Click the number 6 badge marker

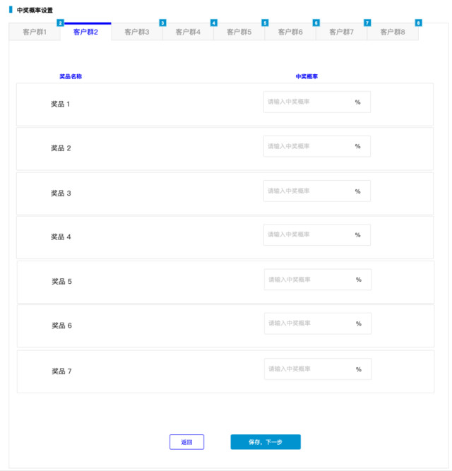tap(316, 23)
